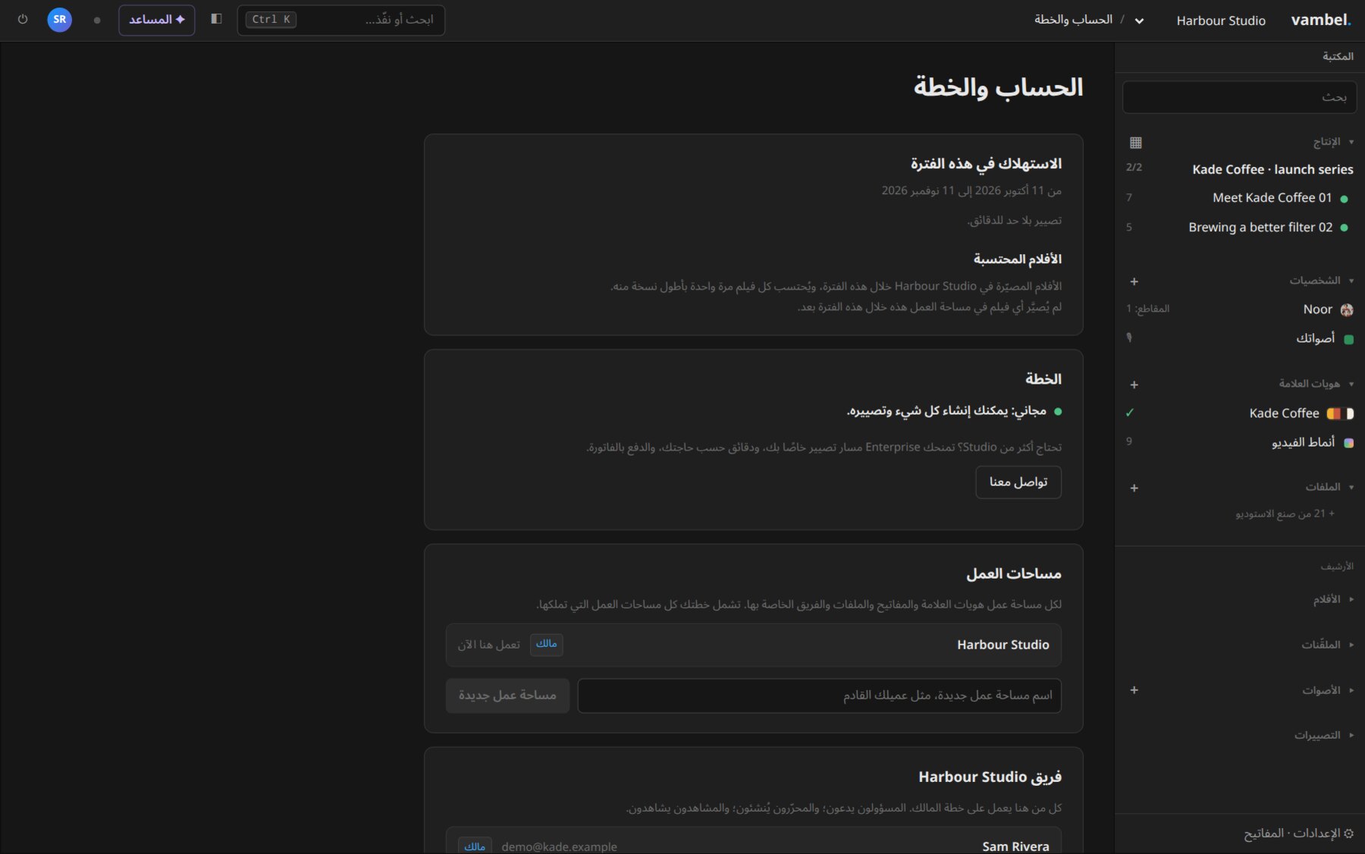Click the gradient swatch of أنماط الفيديو
Screen dimensions: 1365x854
point(1348,443)
